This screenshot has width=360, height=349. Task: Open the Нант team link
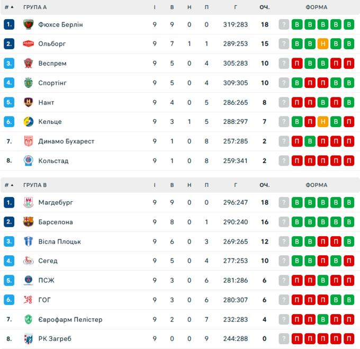pyautogui.click(x=46, y=102)
